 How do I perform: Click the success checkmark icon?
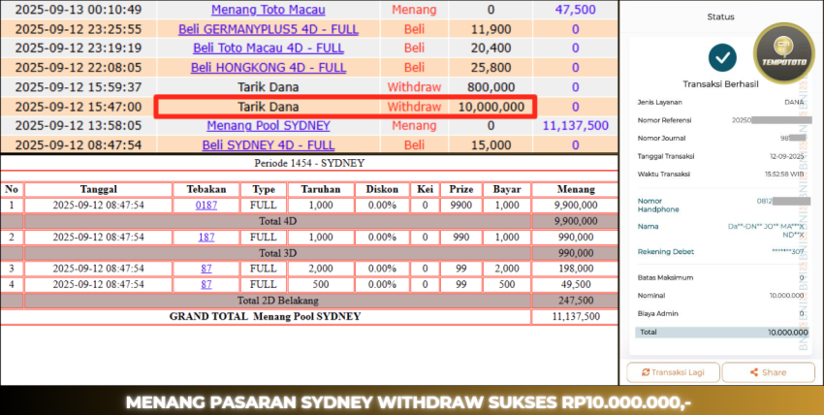pos(722,58)
